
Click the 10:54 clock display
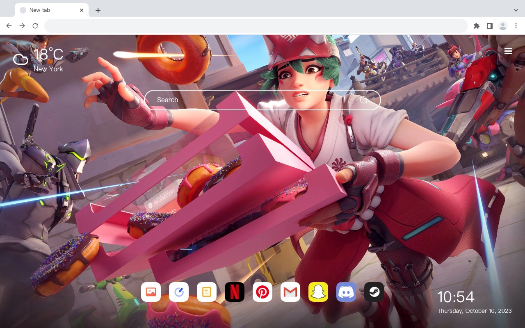pyautogui.click(x=456, y=297)
